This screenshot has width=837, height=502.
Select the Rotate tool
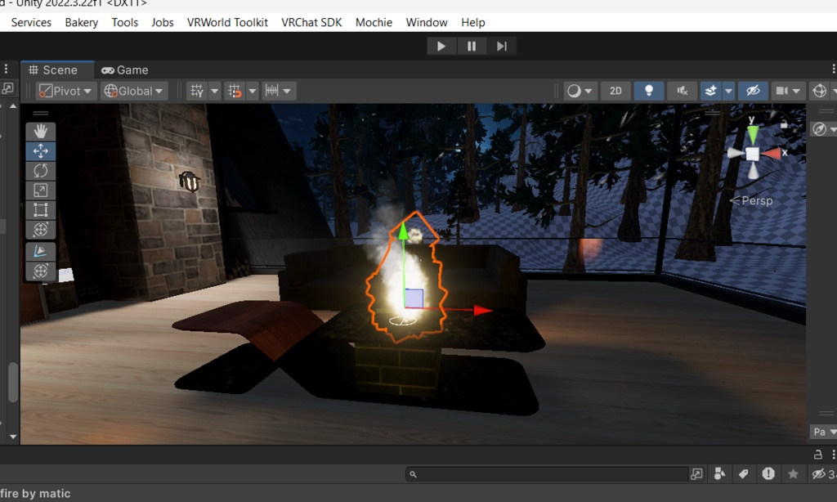(x=40, y=170)
